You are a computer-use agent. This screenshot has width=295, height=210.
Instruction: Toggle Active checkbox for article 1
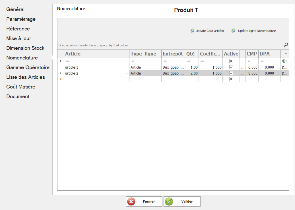(231, 67)
